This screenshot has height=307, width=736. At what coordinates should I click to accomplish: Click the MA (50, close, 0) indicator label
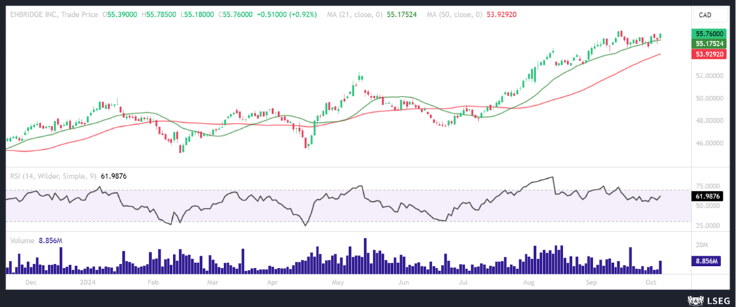(454, 15)
